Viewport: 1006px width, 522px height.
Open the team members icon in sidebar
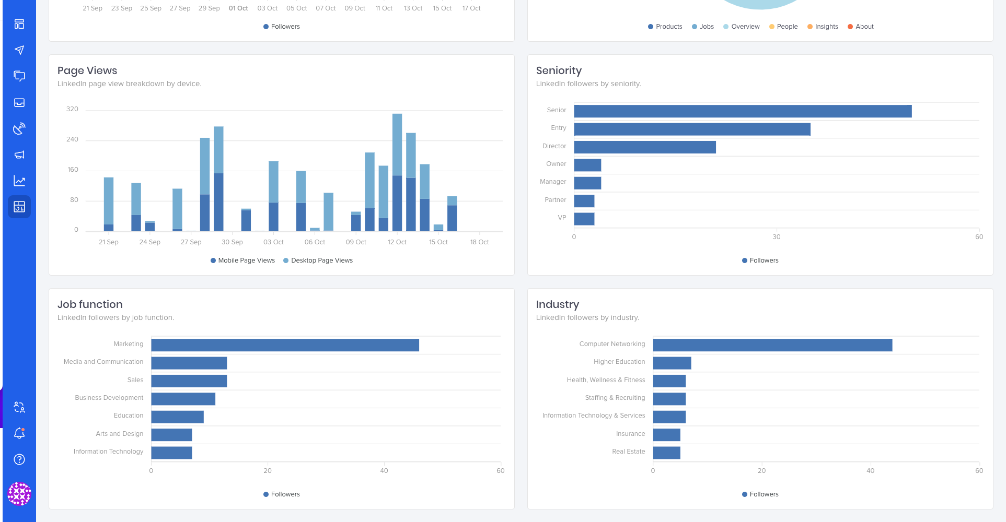pyautogui.click(x=19, y=407)
